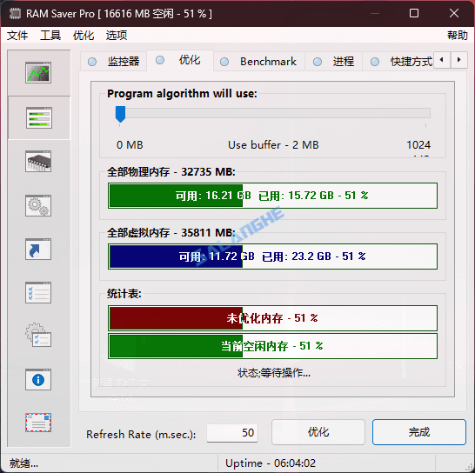
Task: Click the 统计表 heading
Action: click(124, 294)
